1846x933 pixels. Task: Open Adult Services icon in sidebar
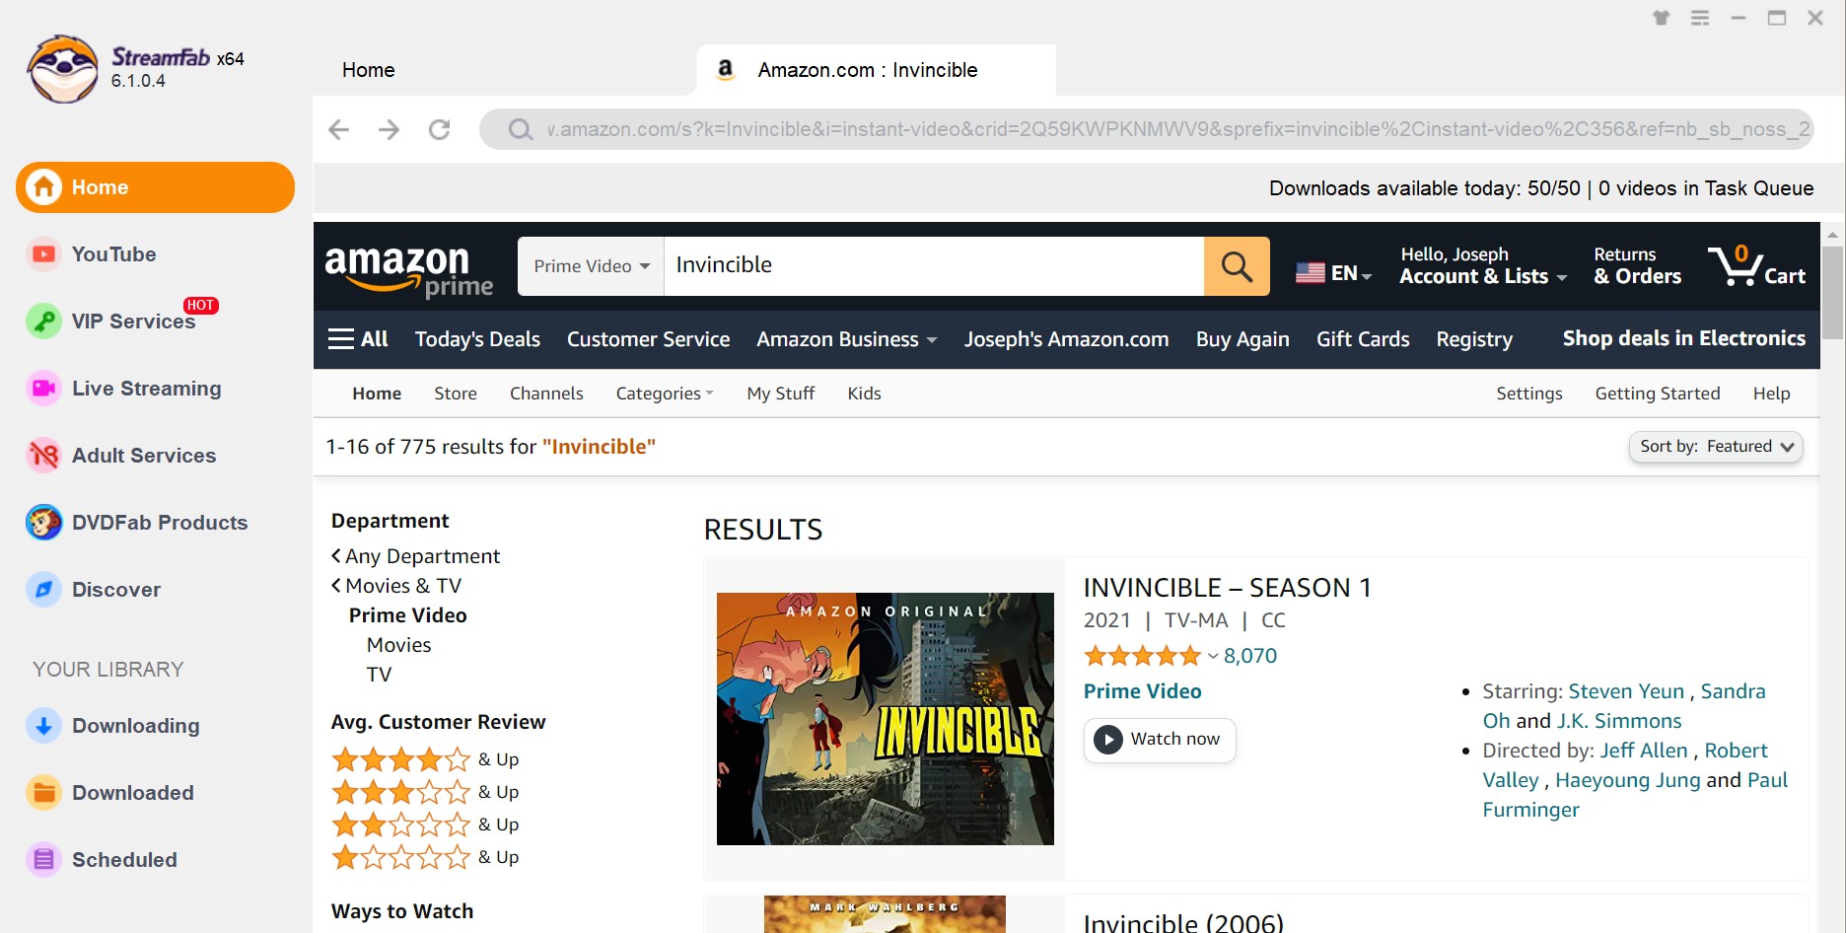pyautogui.click(x=43, y=456)
